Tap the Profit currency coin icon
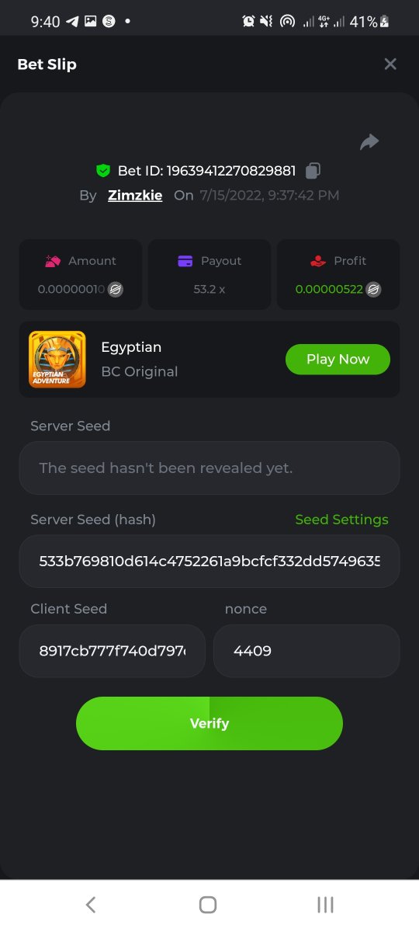Viewport: 419px width, 932px height. 373,289
